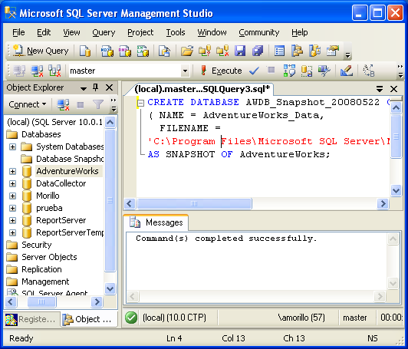
Task: Open the Tools menu
Action: click(176, 32)
